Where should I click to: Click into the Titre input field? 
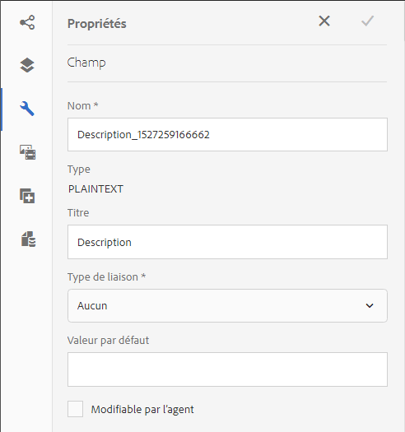(227, 242)
